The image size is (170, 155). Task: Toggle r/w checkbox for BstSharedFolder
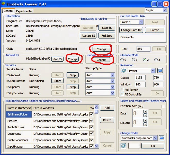point(91,114)
